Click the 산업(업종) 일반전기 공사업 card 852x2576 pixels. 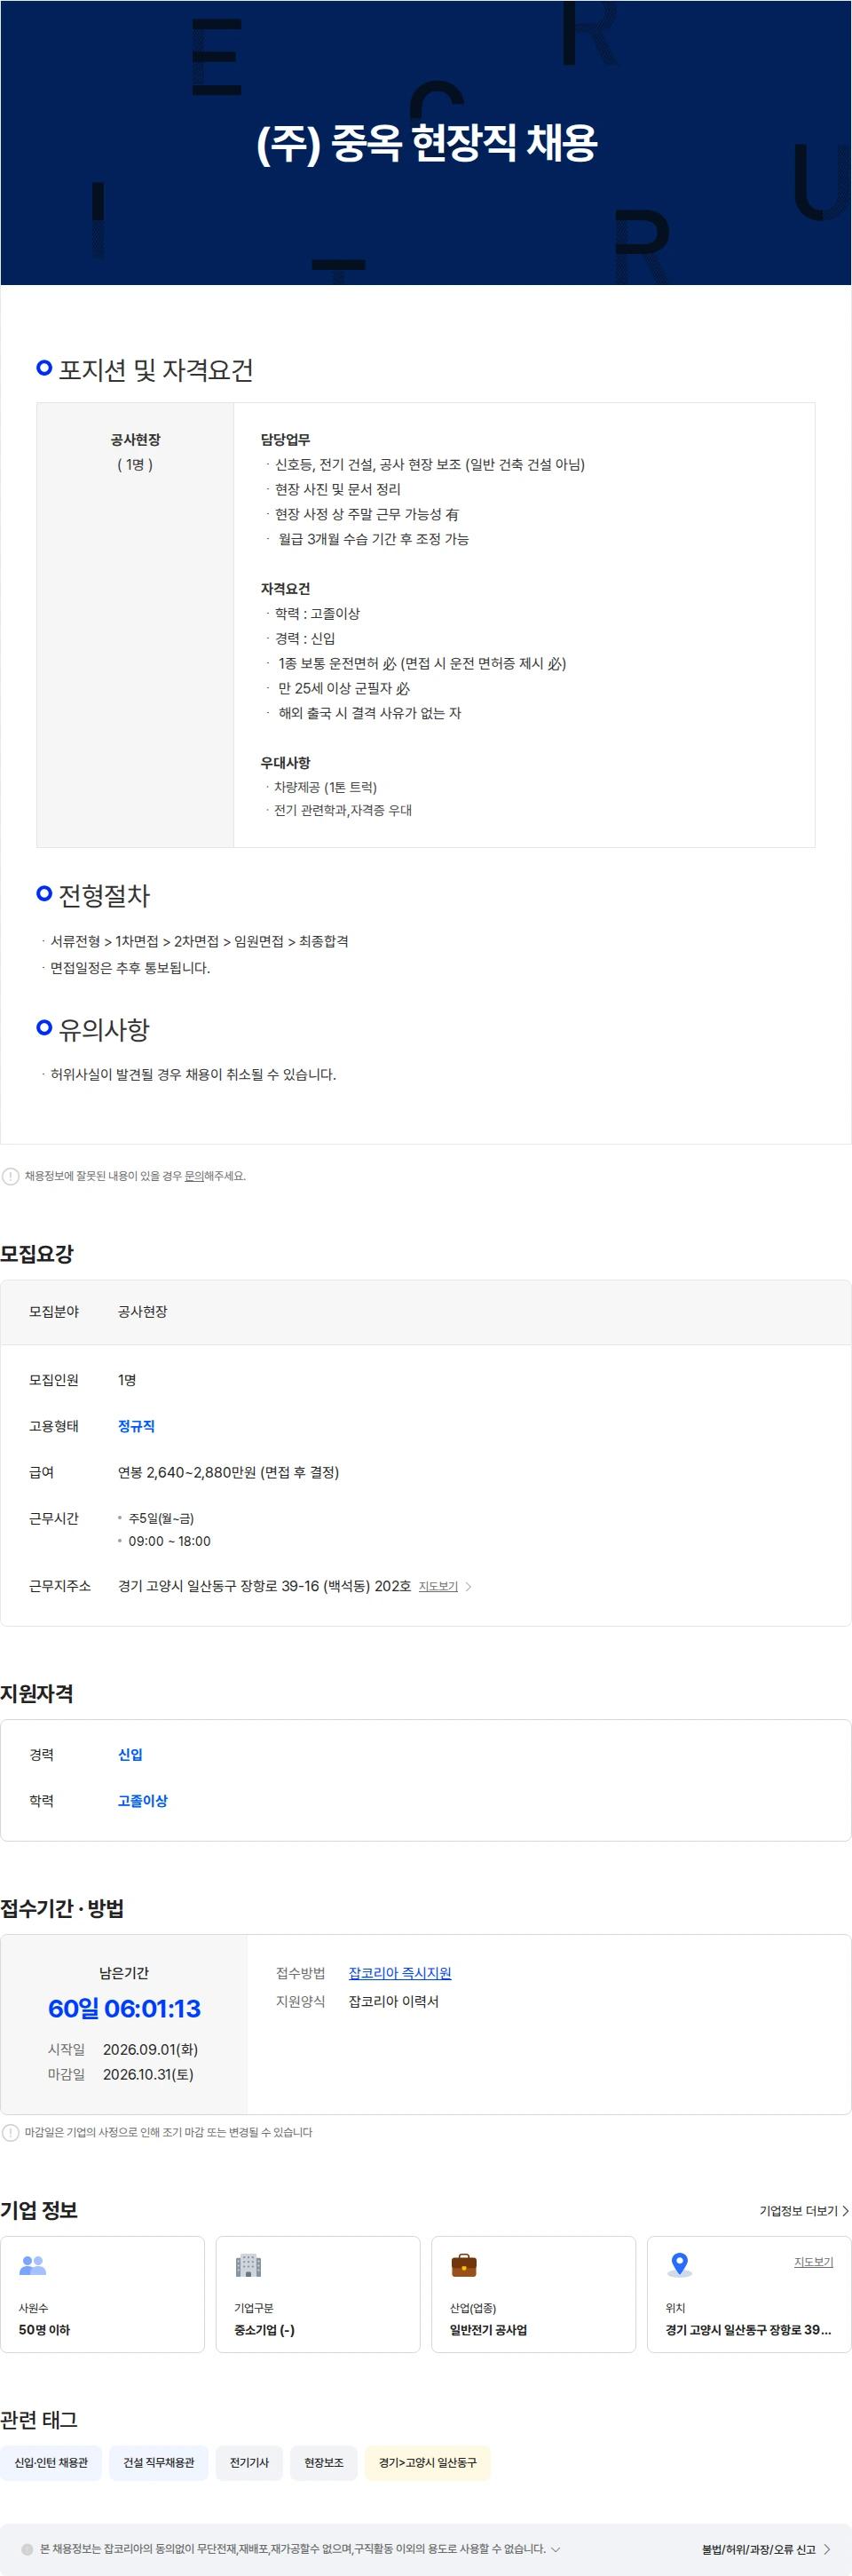[x=534, y=2294]
